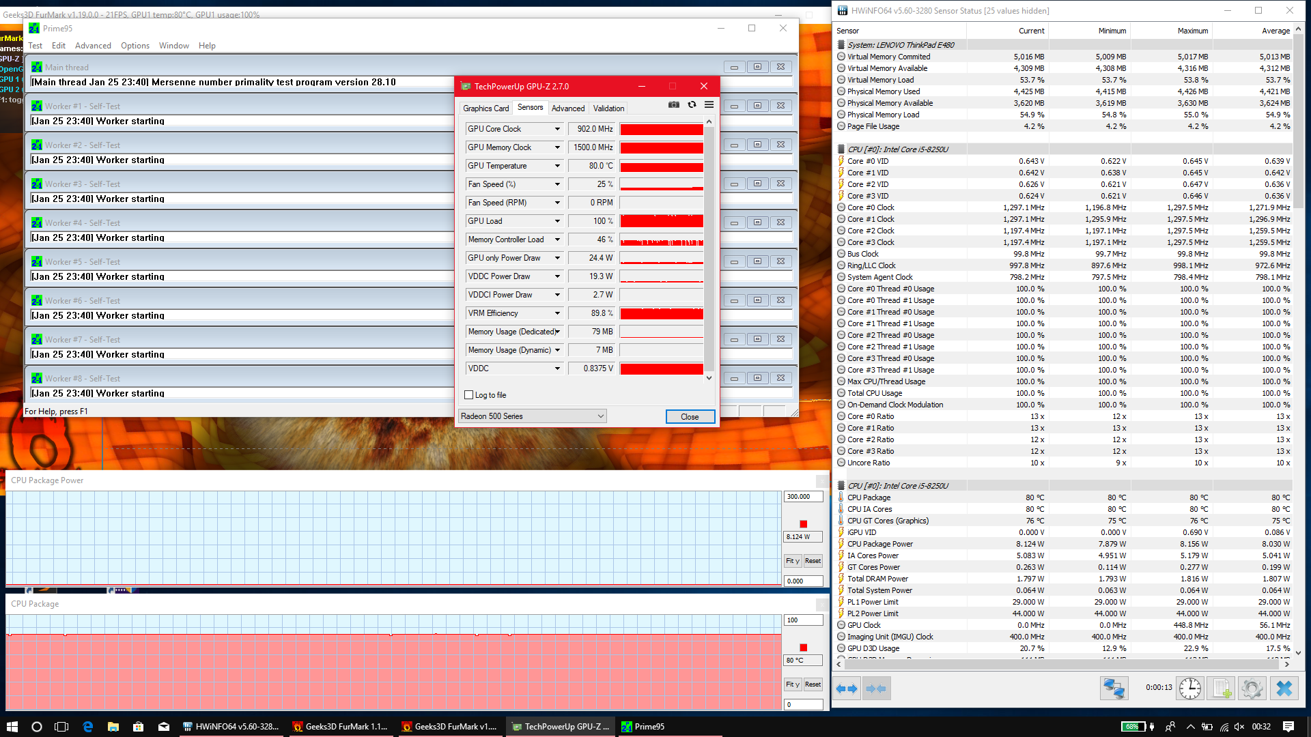Click GPU-Z sensors scrollbar down arrow
The image size is (1311, 737).
[709, 378]
